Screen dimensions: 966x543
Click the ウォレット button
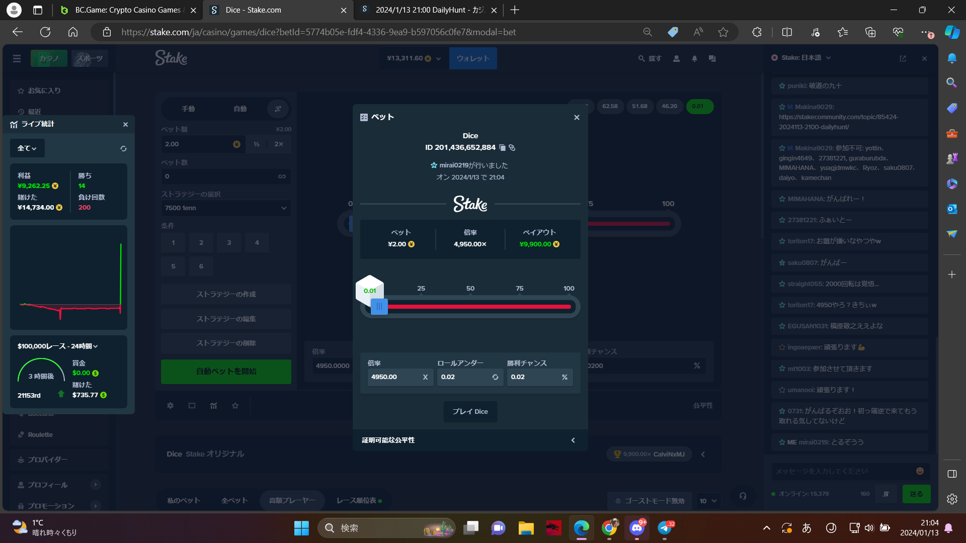pyautogui.click(x=473, y=58)
